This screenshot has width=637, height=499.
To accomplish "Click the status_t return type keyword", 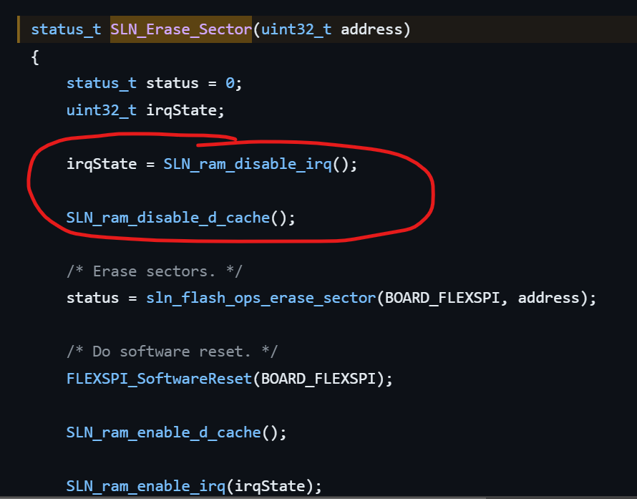I will pos(65,29).
